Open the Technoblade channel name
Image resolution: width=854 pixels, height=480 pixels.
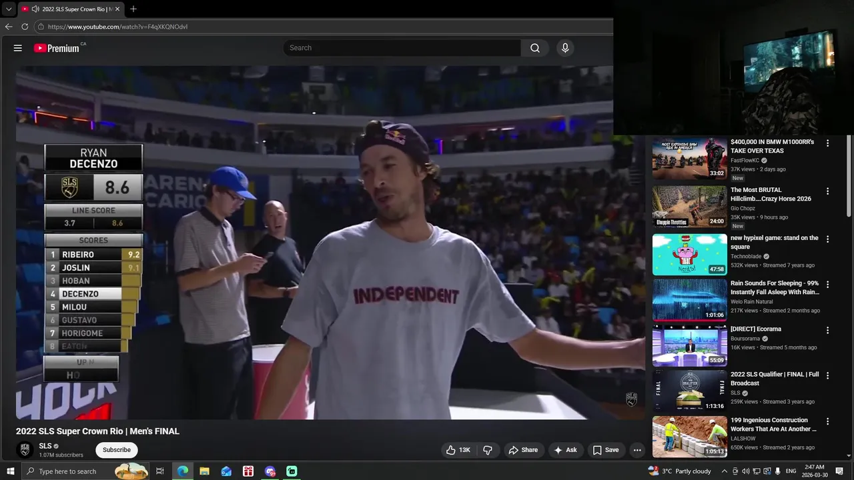(746, 256)
